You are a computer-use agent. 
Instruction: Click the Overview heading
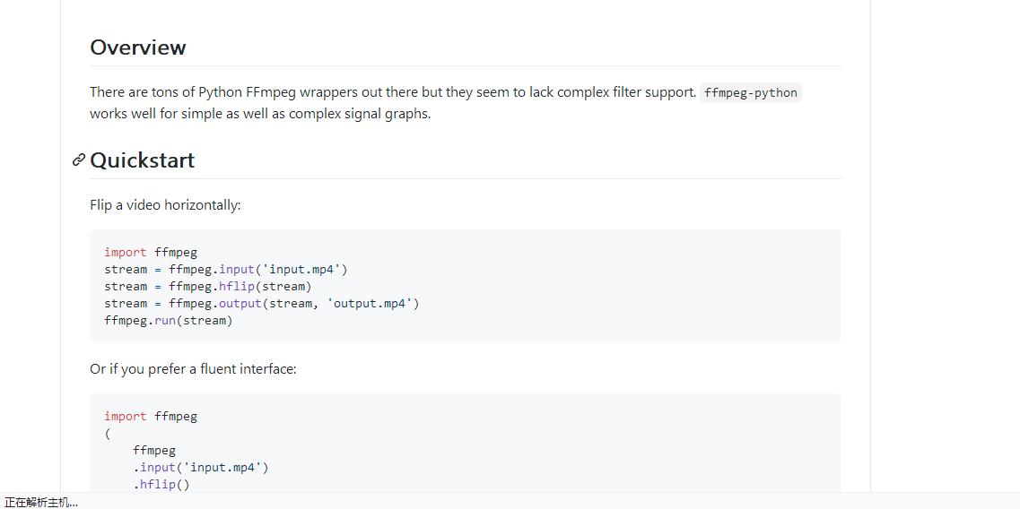point(138,47)
